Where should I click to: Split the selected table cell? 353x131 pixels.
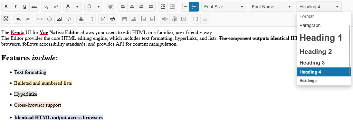(x=205, y=19)
